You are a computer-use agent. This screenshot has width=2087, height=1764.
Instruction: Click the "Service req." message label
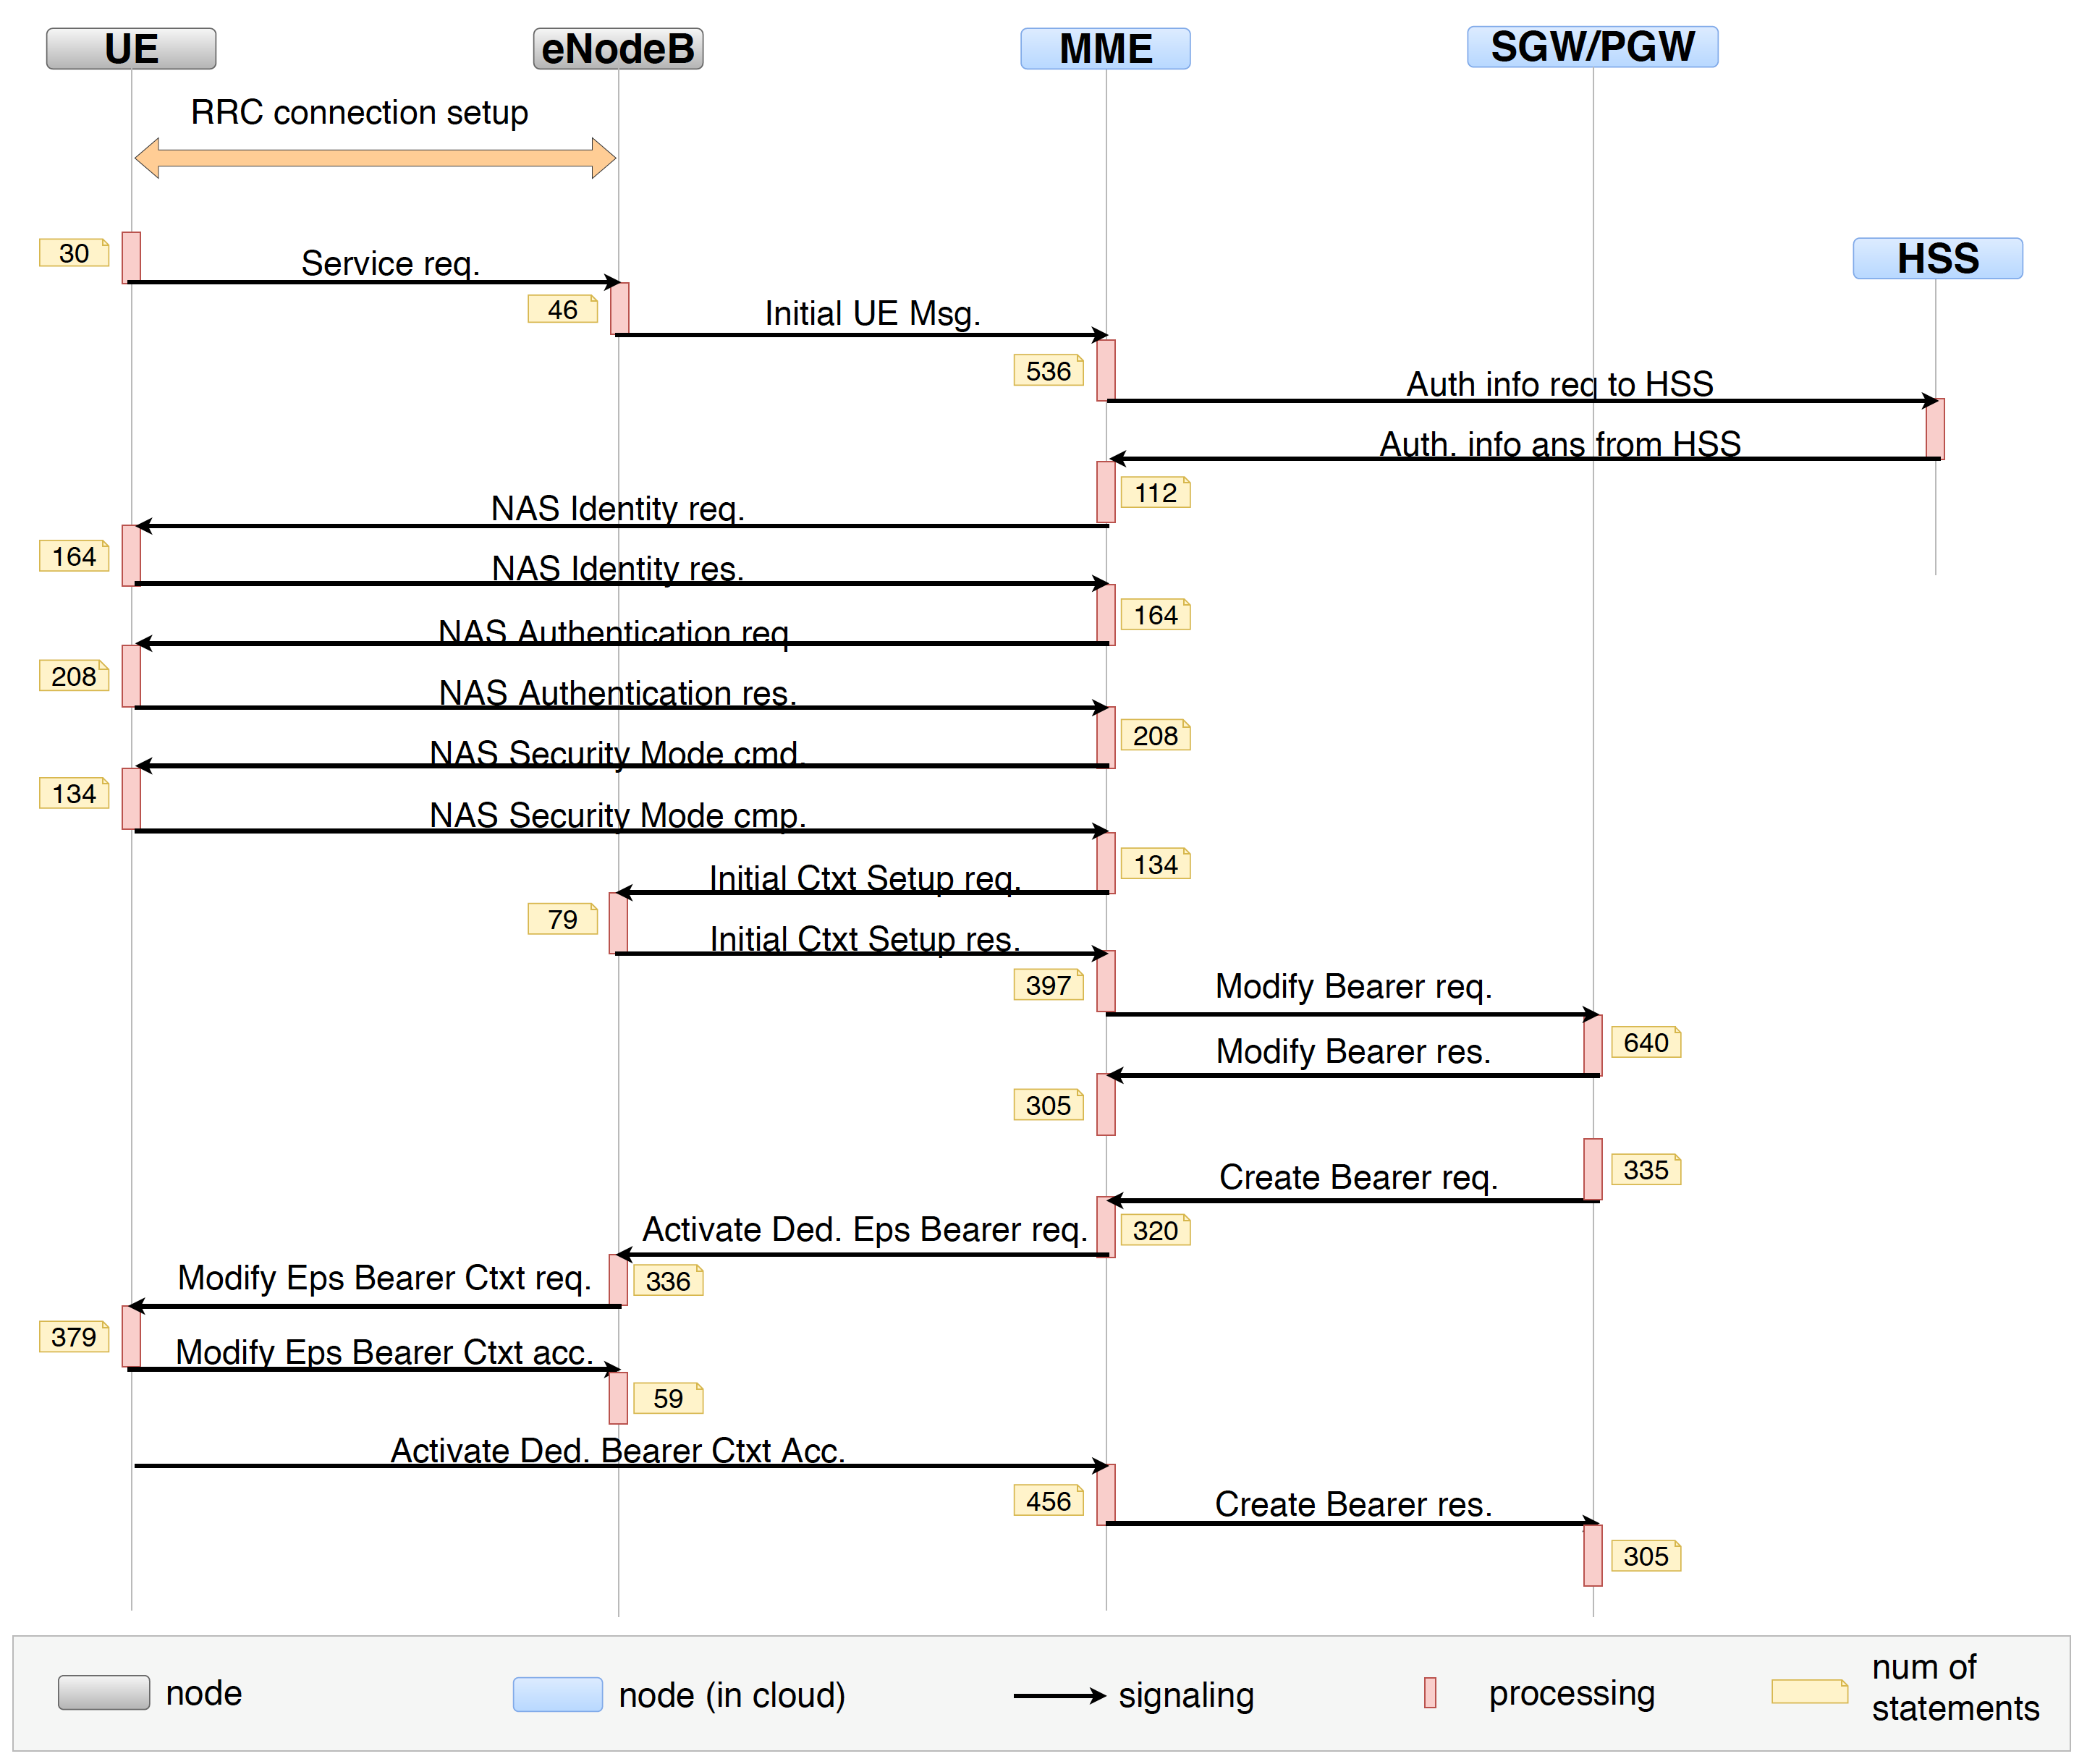[x=390, y=263]
